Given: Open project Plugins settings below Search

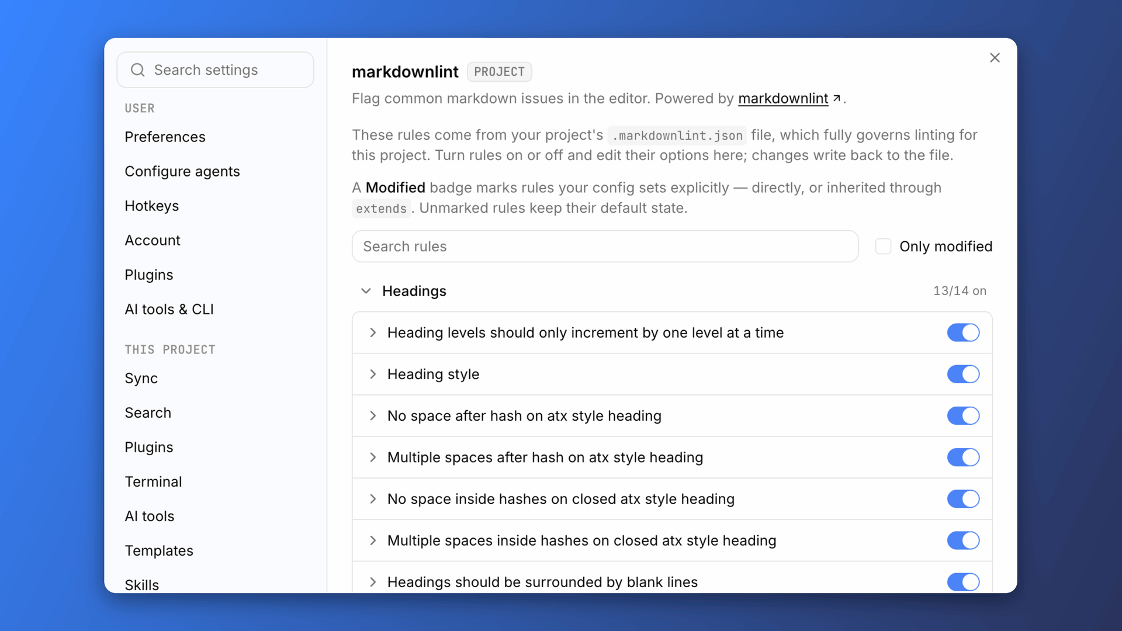Looking at the screenshot, I should 149,447.
